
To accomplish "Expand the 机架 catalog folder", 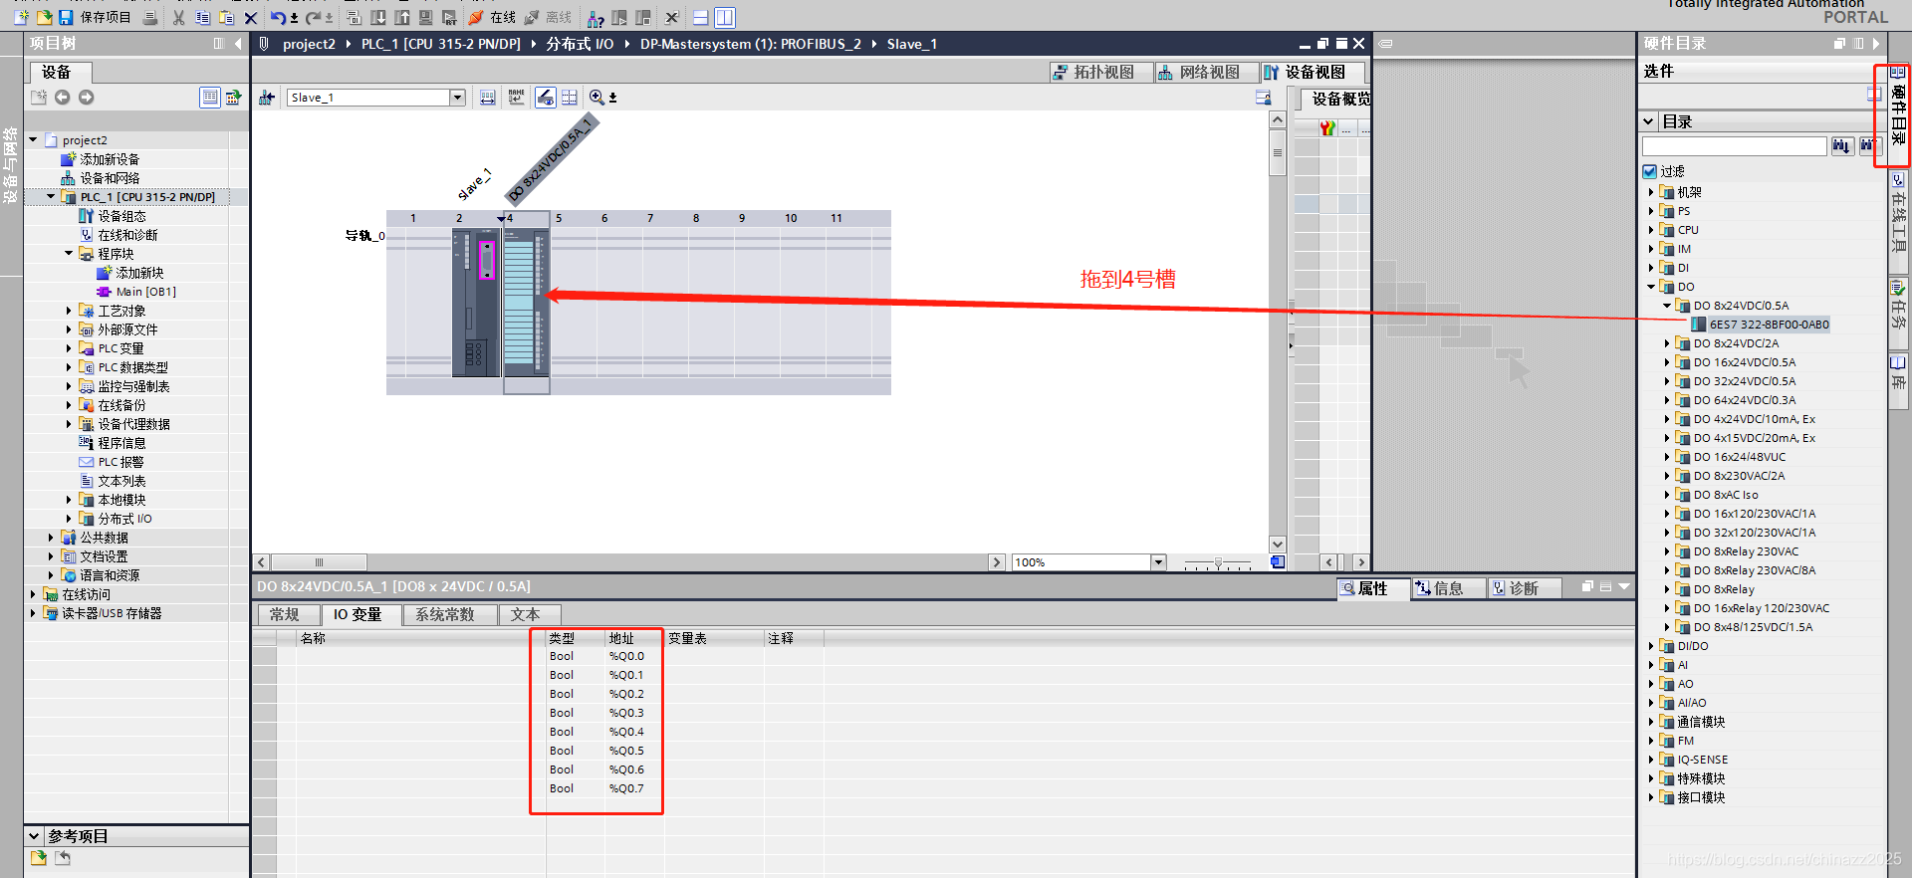I will (1651, 192).
